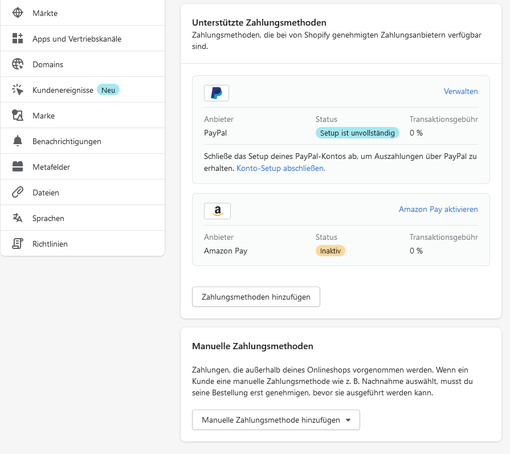Click the Zahlungsmethoden hinzufügen button
Screen dimensions: 510x454
(256, 297)
